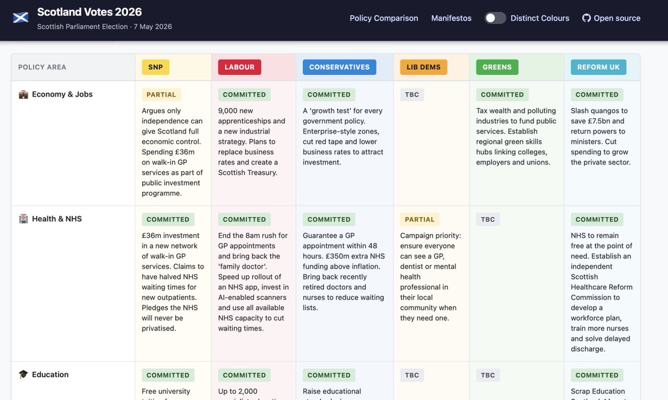Click the Scottish saltire flag logo
This screenshot has width=668, height=400.
click(x=21, y=18)
